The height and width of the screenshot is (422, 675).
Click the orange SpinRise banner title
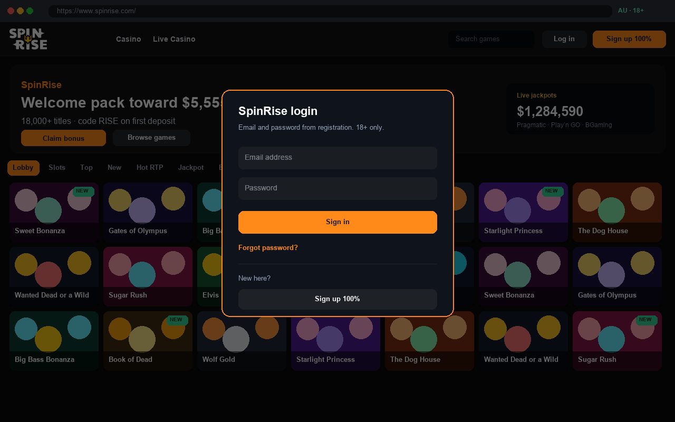(x=41, y=85)
